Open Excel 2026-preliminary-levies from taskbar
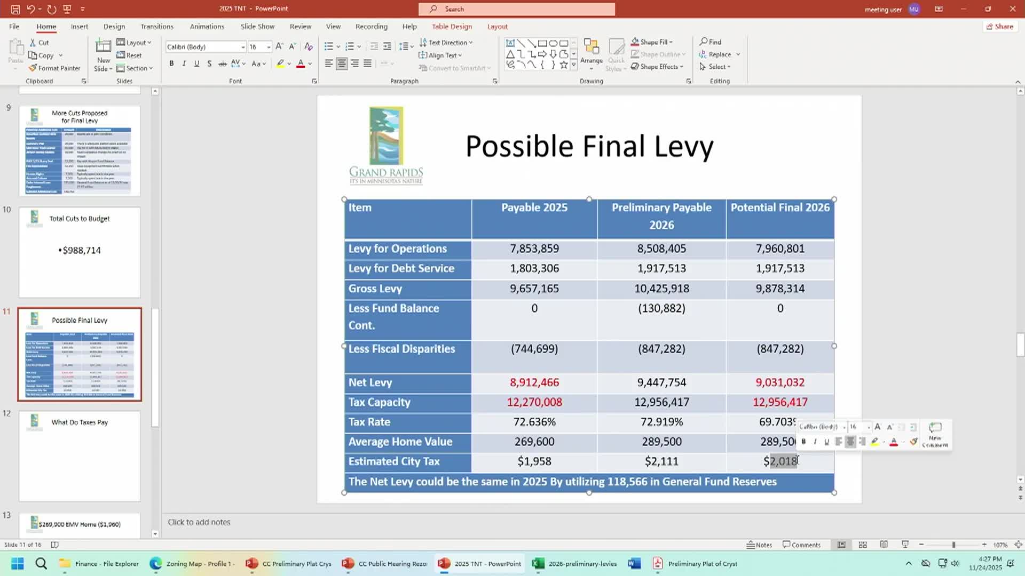Image resolution: width=1025 pixels, height=576 pixels. pyautogui.click(x=575, y=564)
